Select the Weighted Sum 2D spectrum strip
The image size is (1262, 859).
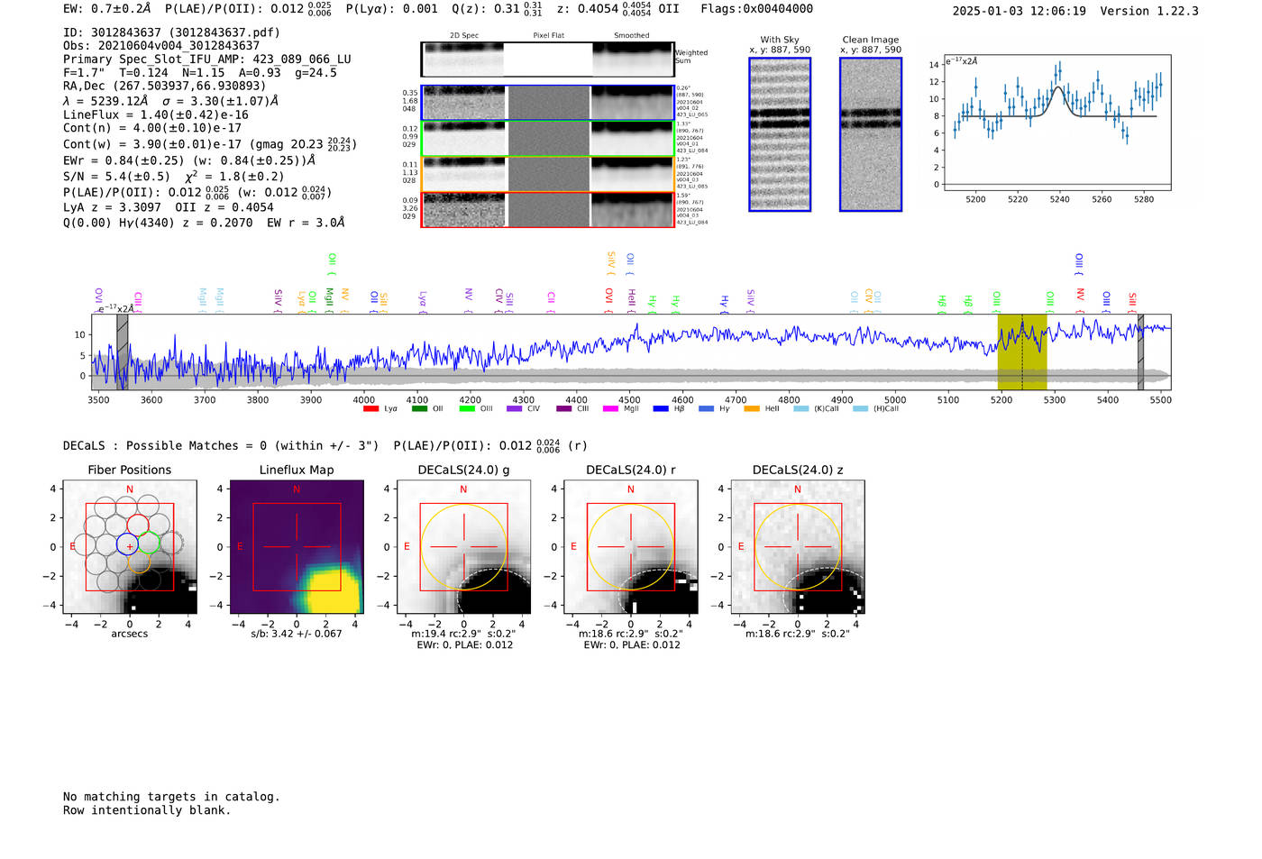548,59
